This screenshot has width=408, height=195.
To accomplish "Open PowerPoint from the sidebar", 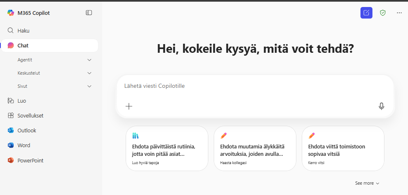I will [30, 160].
